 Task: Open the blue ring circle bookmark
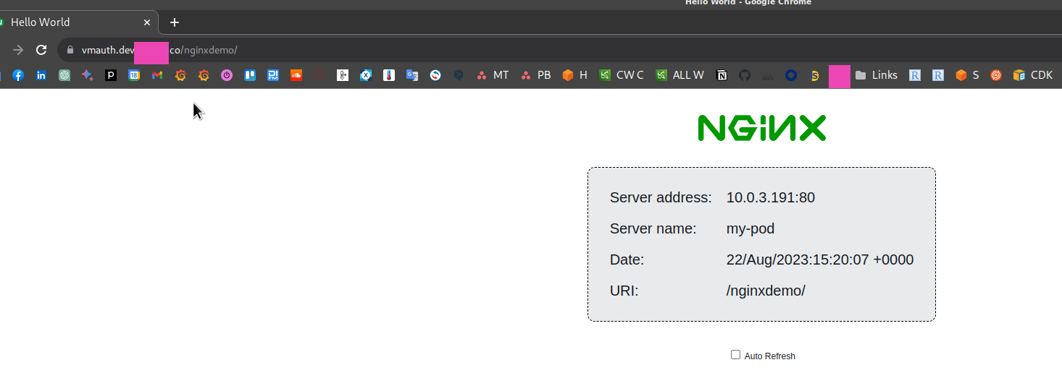click(x=791, y=75)
